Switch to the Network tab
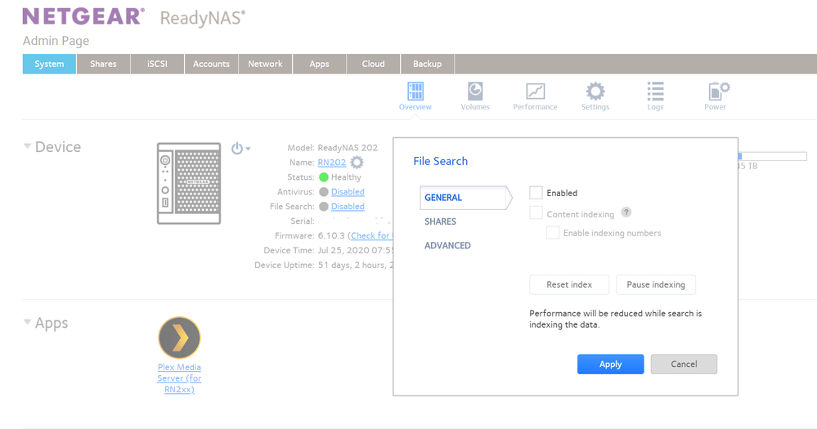 tap(265, 64)
